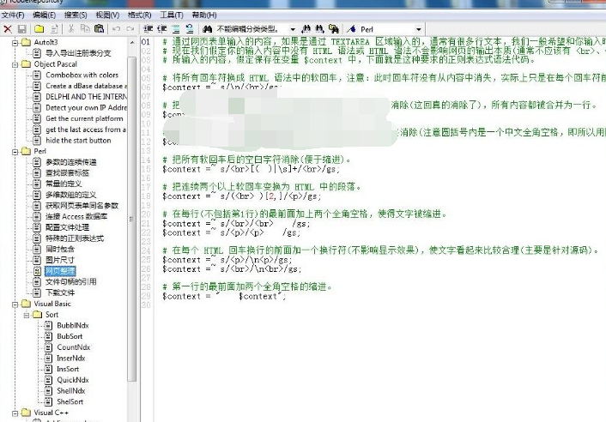Collapse the Visual C++ tree node

[x=15, y=413]
